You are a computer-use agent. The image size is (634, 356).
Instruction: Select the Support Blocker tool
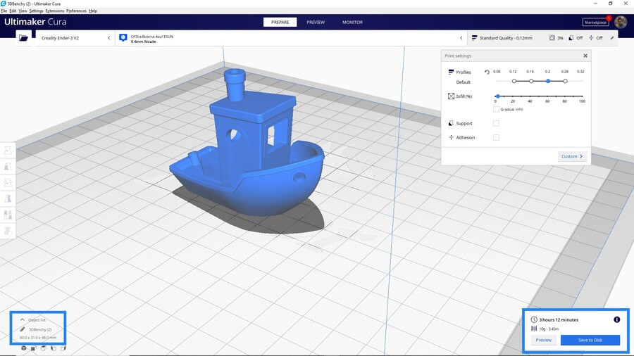click(8, 231)
